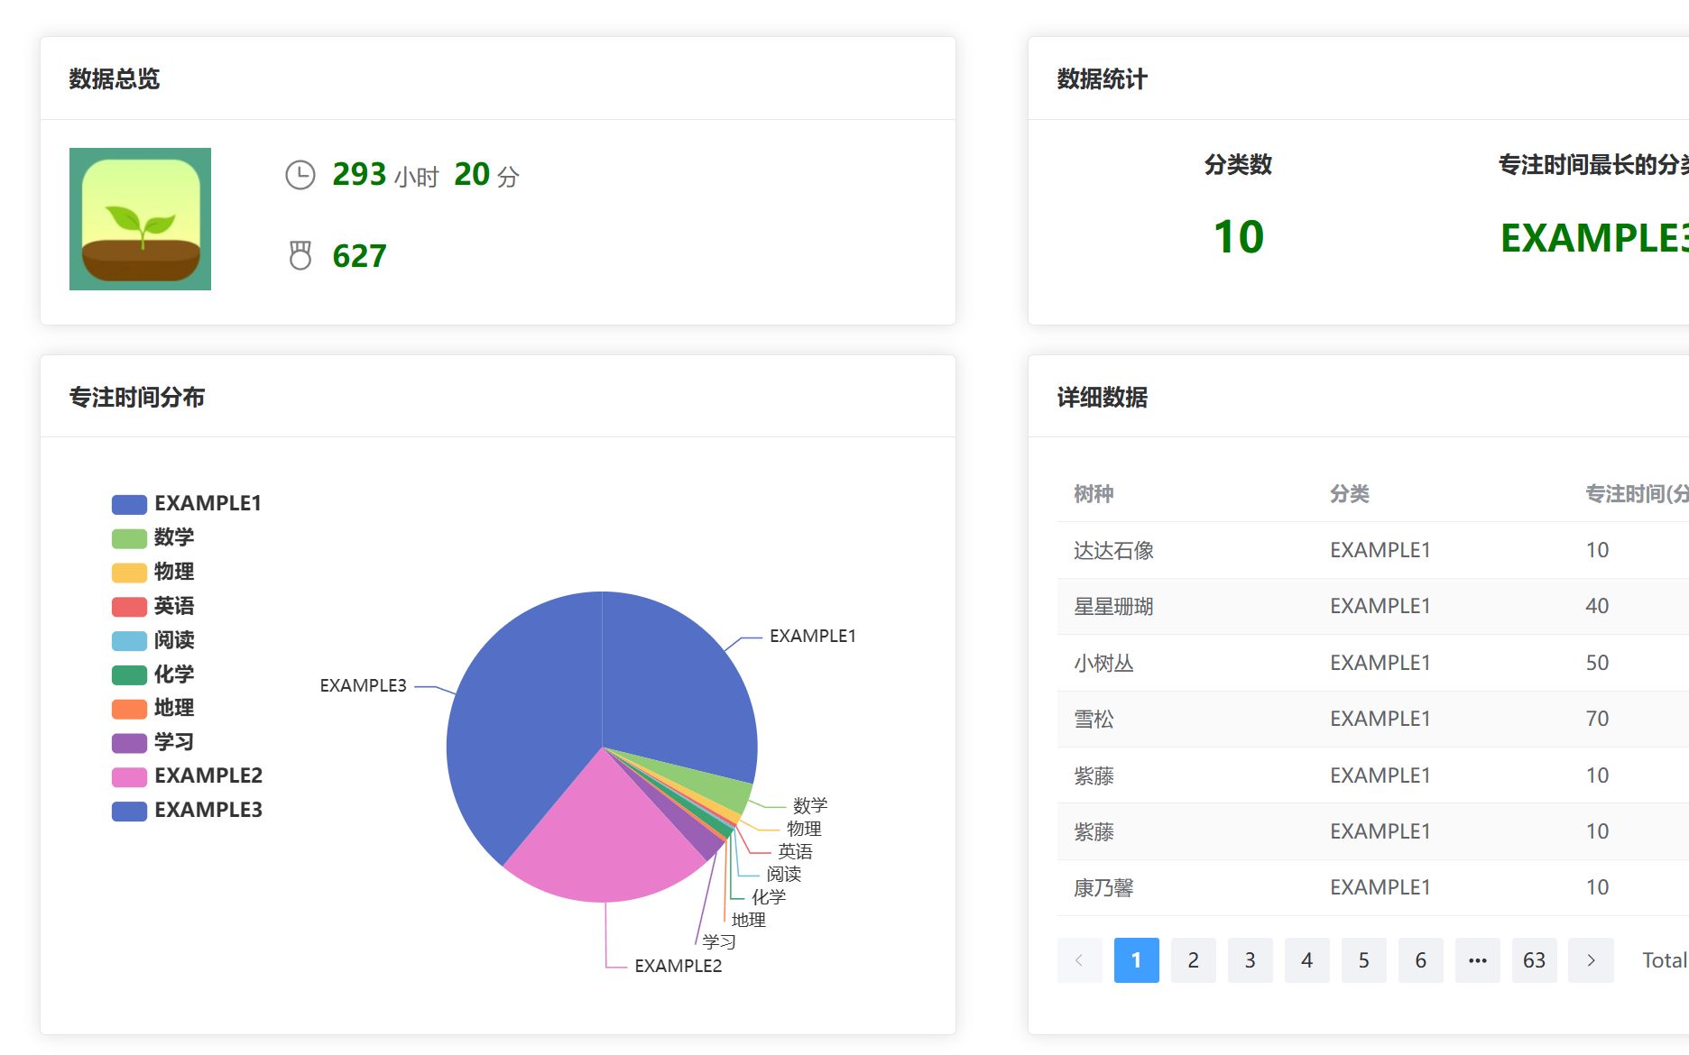
Task: Click the 阅读 label next to pie
Action: click(x=784, y=874)
